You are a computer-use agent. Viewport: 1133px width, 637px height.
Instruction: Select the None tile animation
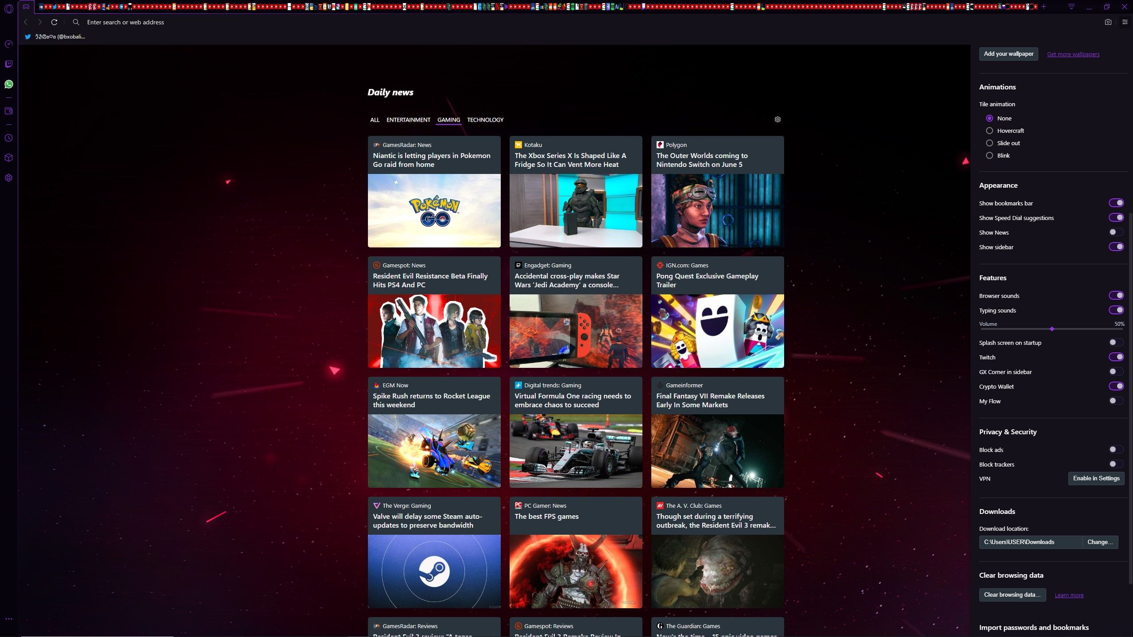pyautogui.click(x=989, y=118)
